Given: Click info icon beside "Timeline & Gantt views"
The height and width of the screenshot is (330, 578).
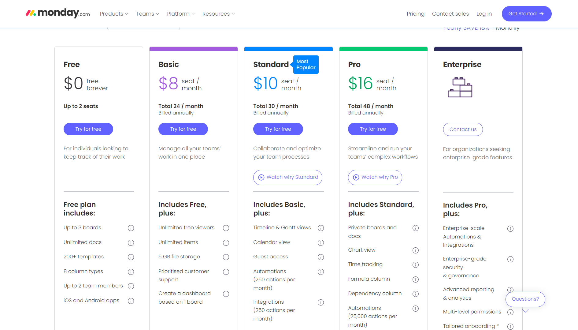Looking at the screenshot, I should coord(321,228).
